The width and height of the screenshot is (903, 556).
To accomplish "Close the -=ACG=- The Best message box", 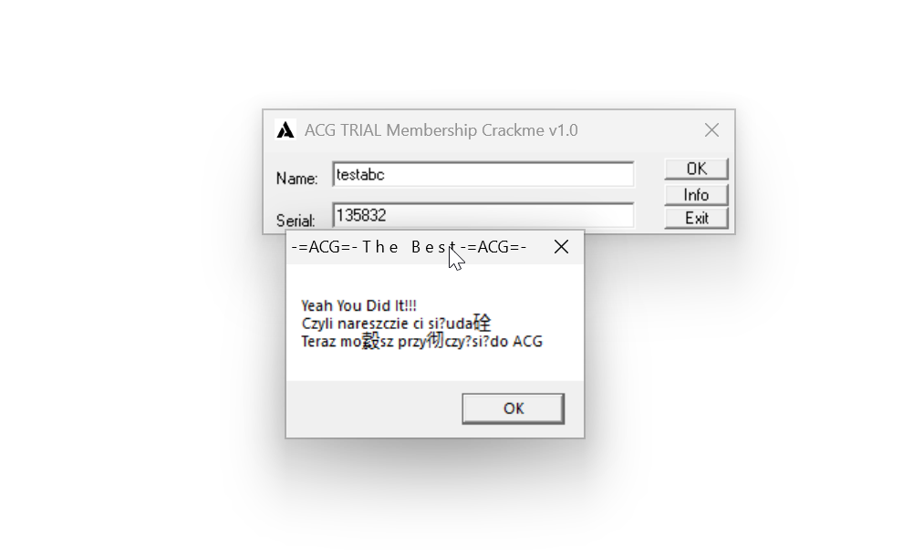I will 561,247.
